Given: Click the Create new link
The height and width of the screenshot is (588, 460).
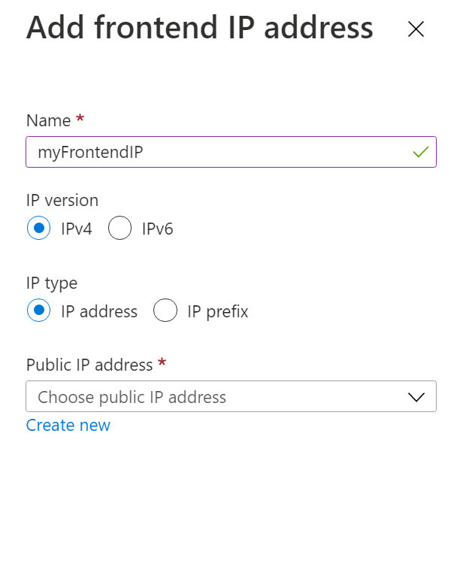Looking at the screenshot, I should point(68,426).
